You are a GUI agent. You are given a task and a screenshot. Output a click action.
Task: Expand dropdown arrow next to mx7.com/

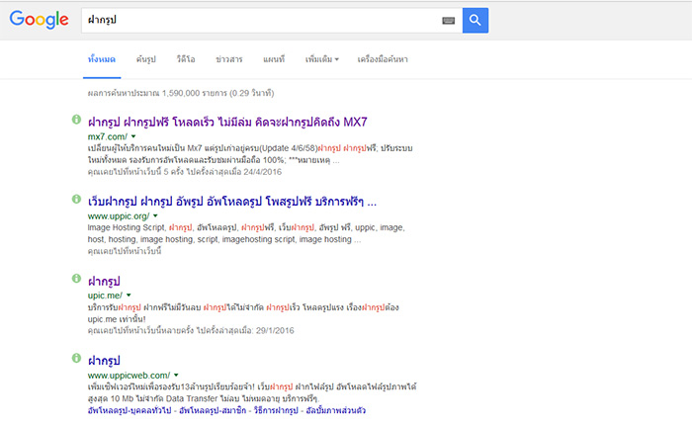coord(133,136)
